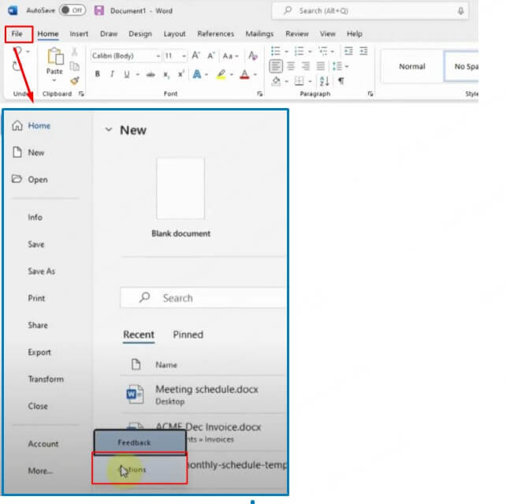Toggle Underline formatting
The width and height of the screenshot is (506, 504).
127,74
